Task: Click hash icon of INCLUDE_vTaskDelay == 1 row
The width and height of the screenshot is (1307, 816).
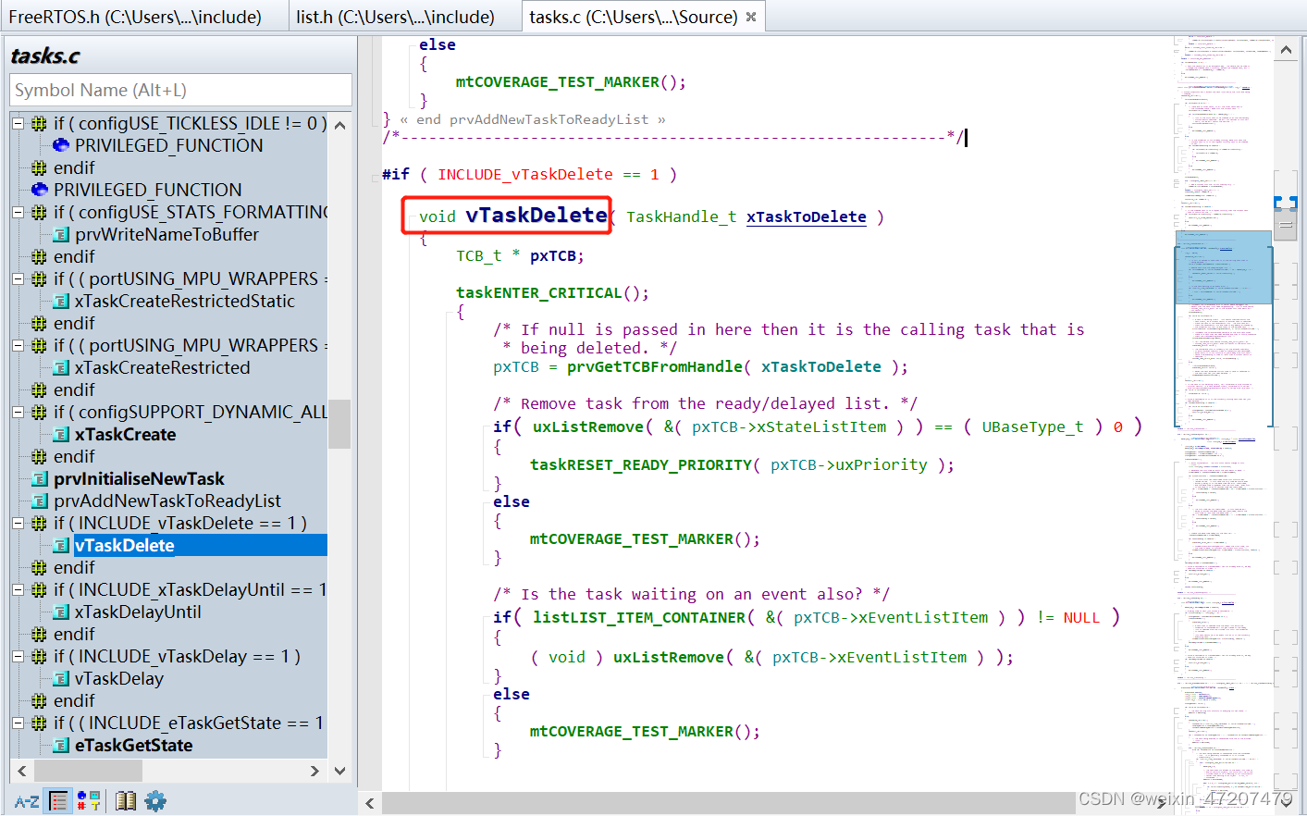Action: pyautogui.click(x=39, y=656)
